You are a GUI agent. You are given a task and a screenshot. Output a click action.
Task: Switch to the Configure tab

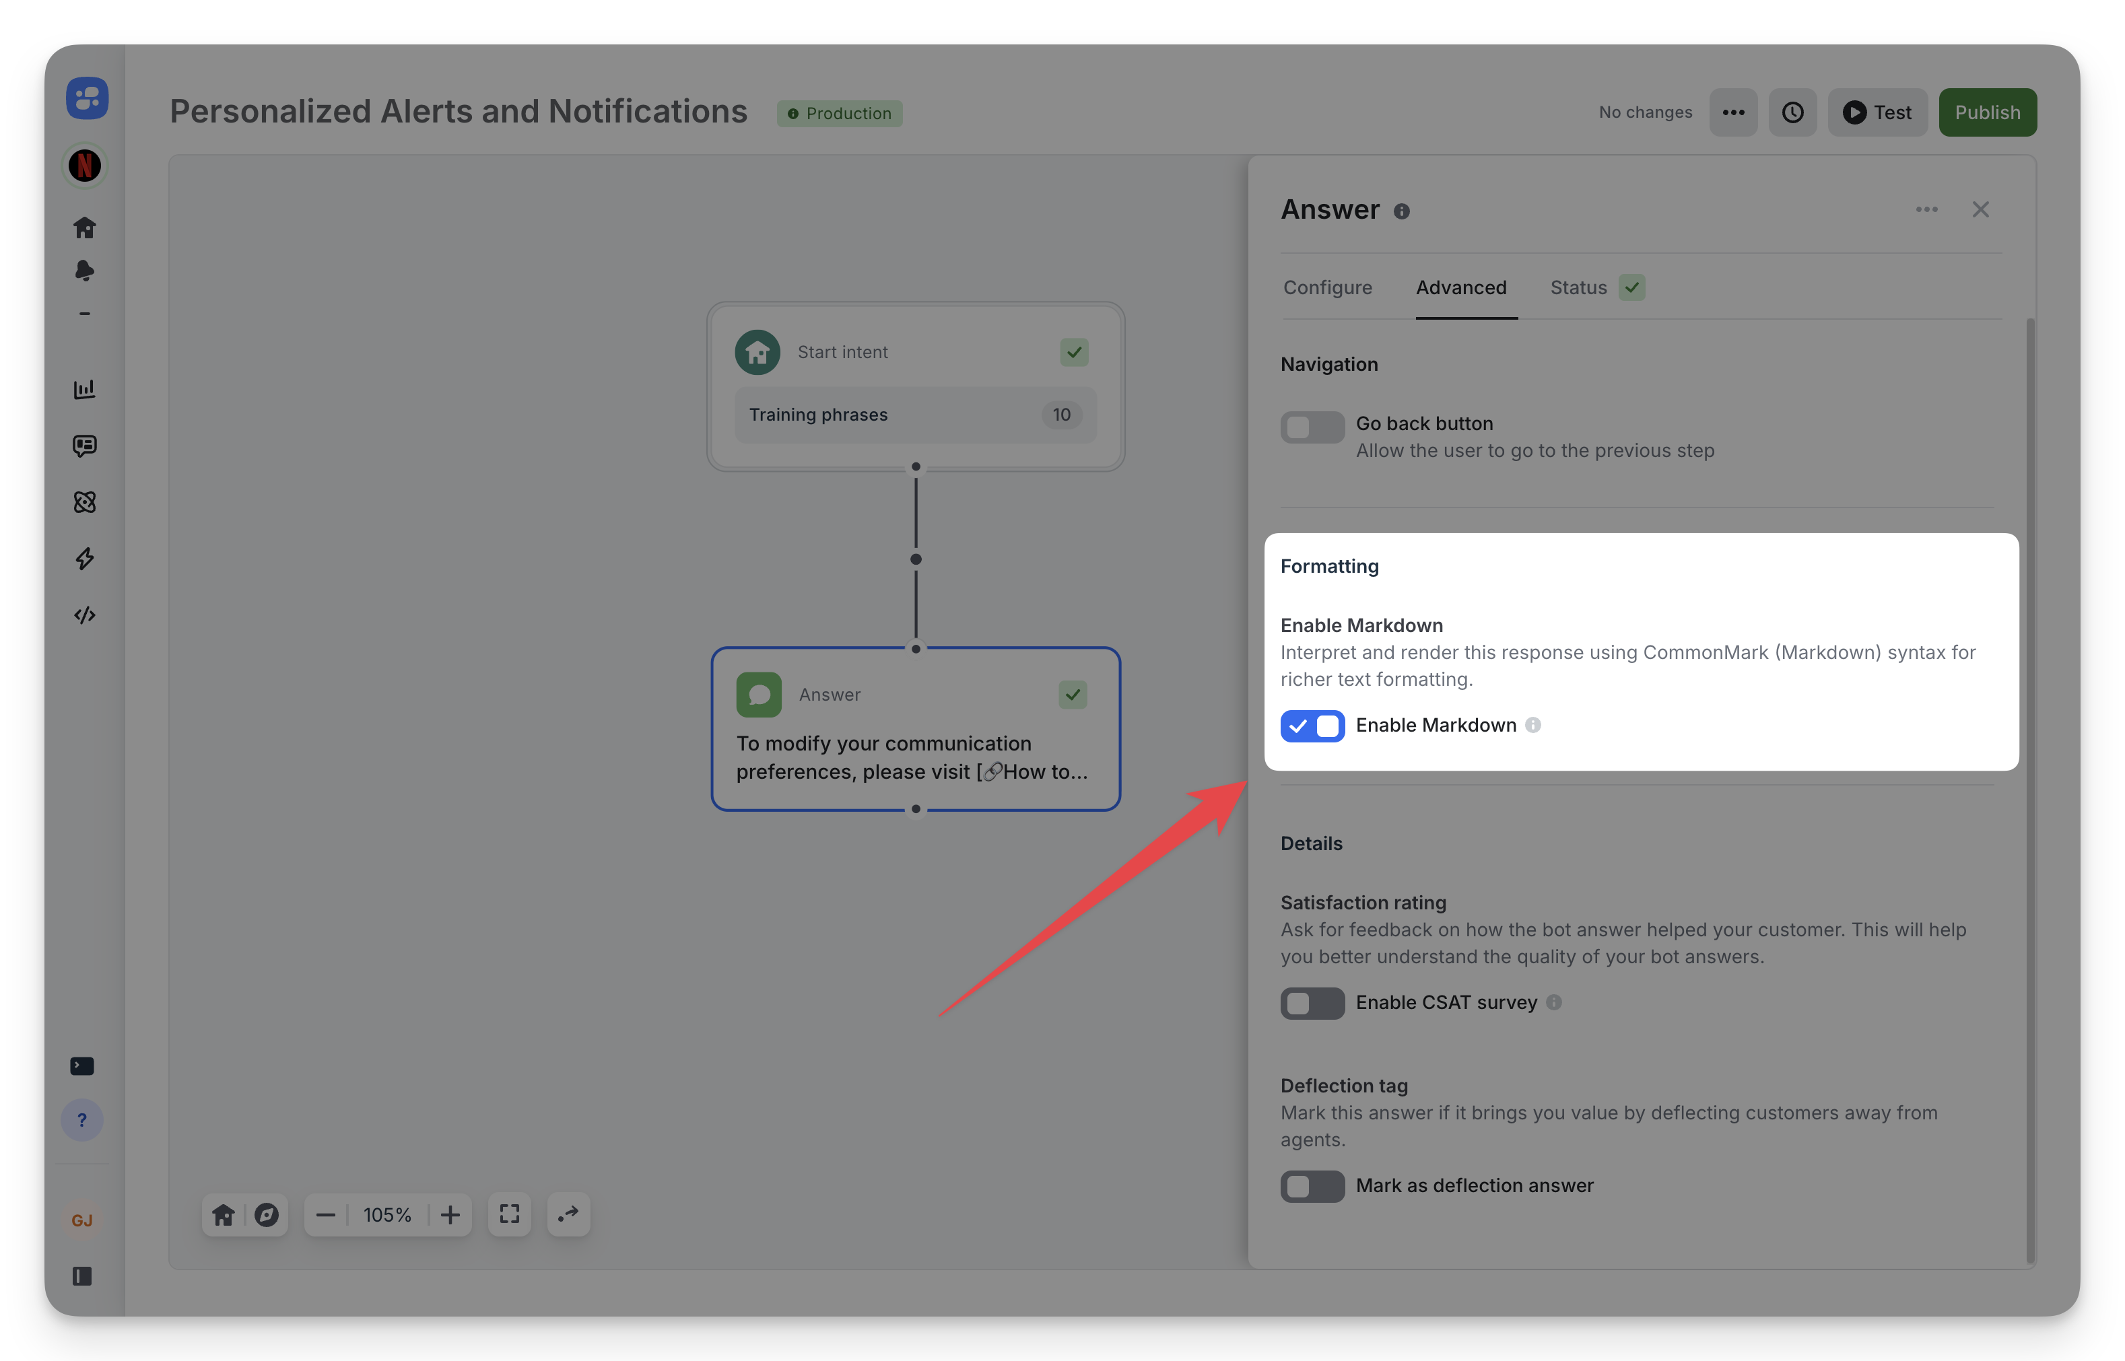point(1327,287)
